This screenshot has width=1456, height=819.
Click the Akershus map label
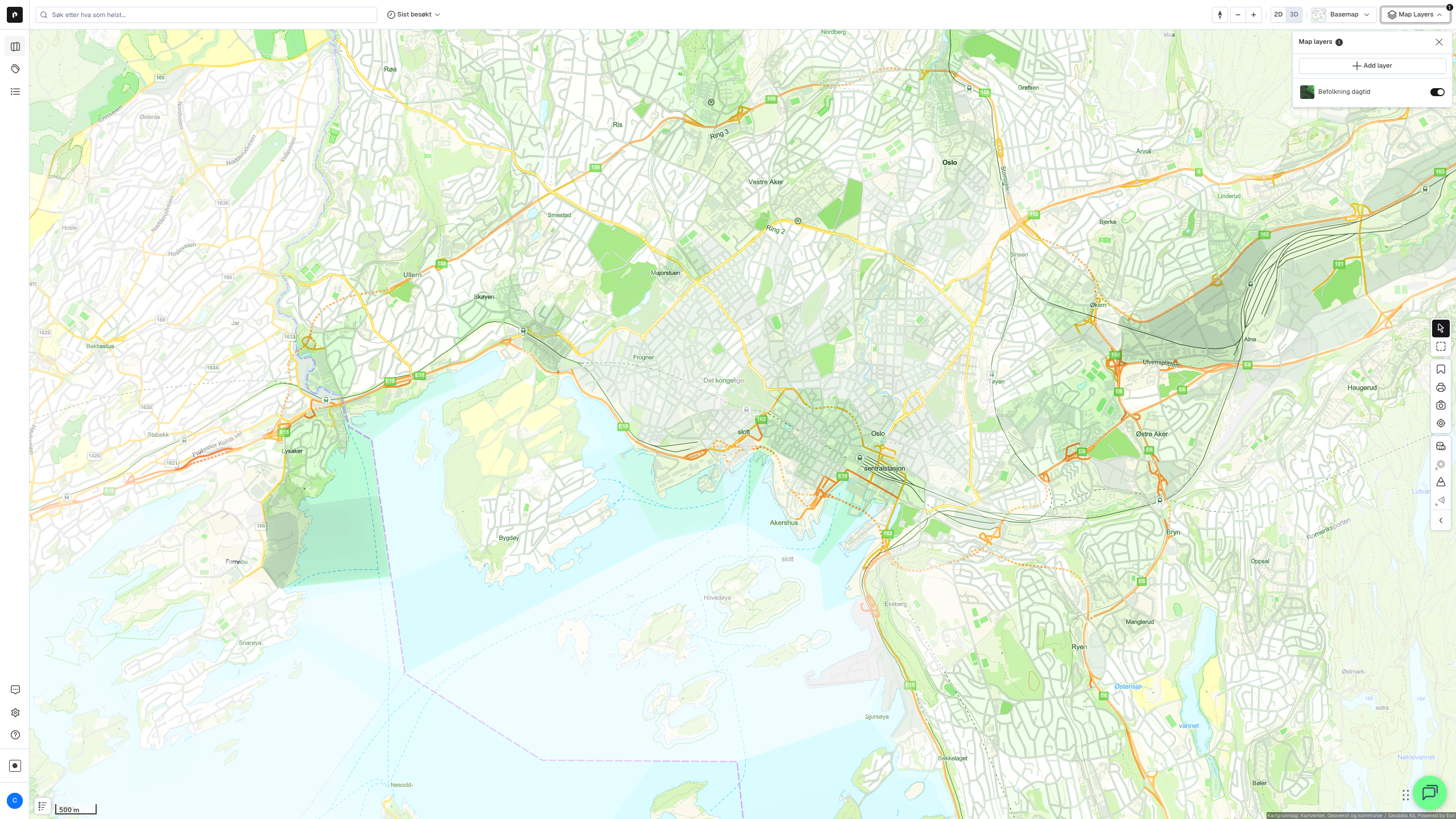[x=784, y=523]
